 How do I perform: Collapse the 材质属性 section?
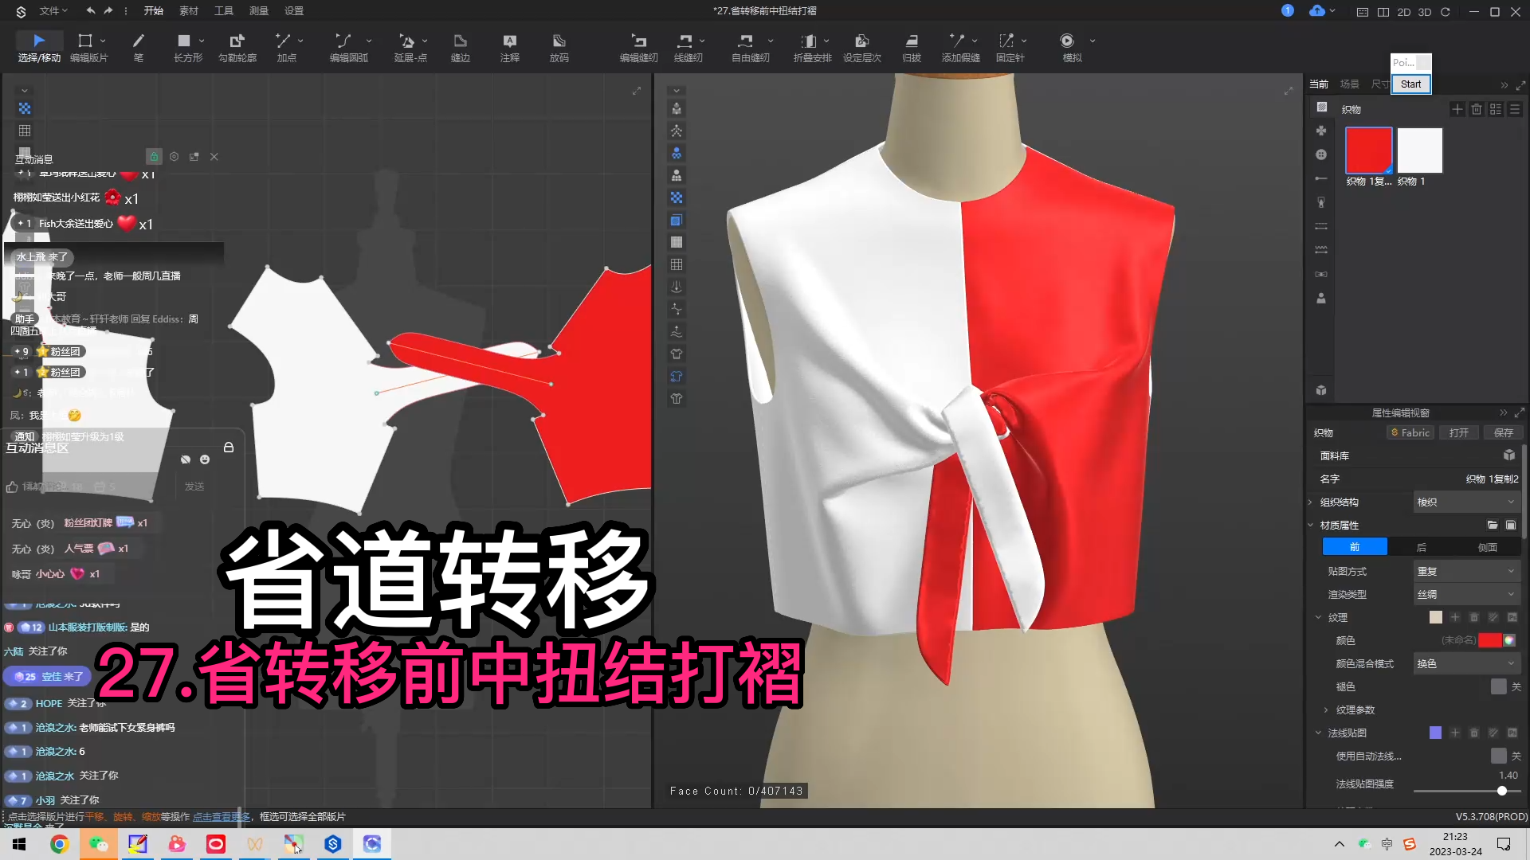1311,525
